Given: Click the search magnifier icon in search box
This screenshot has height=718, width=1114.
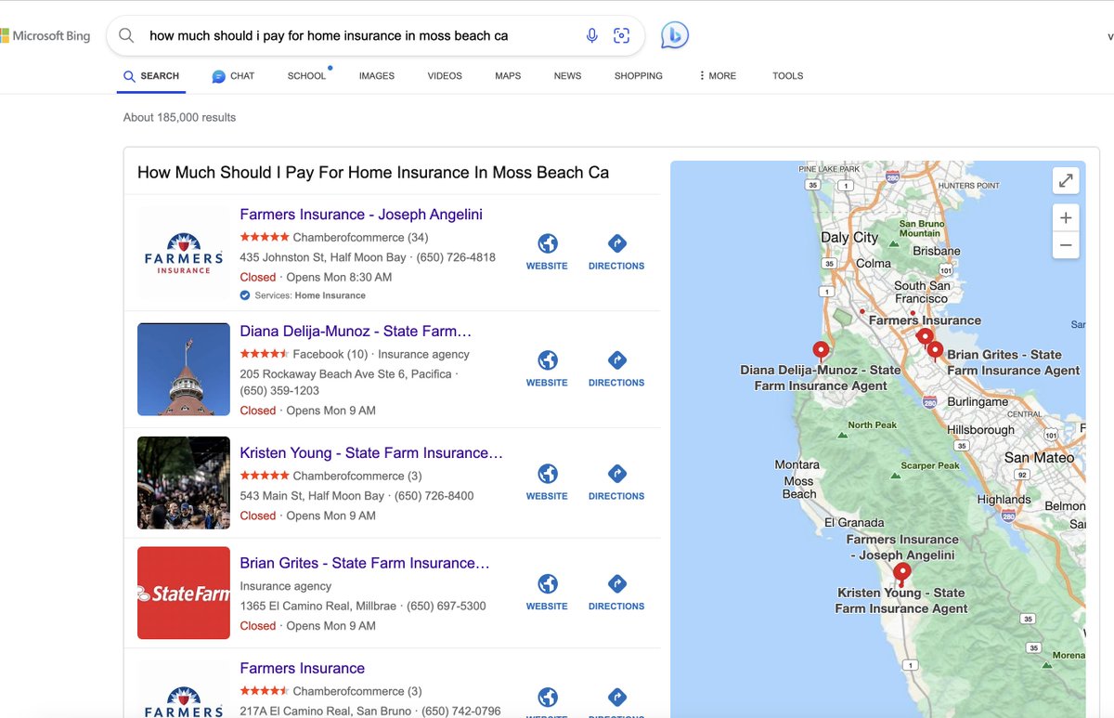Looking at the screenshot, I should [x=126, y=36].
